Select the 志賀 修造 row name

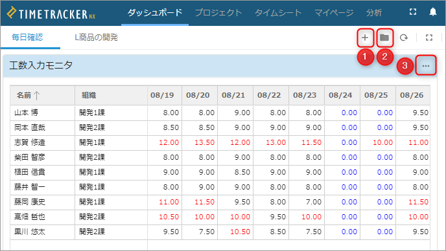click(30, 142)
